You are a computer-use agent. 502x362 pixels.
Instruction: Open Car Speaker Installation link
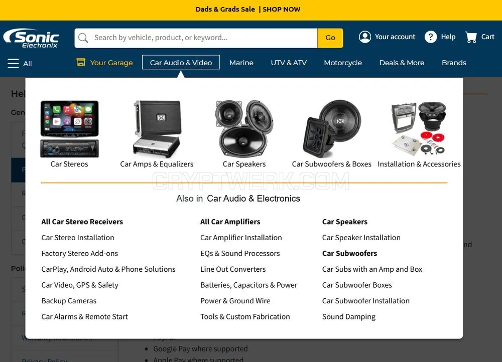point(361,238)
